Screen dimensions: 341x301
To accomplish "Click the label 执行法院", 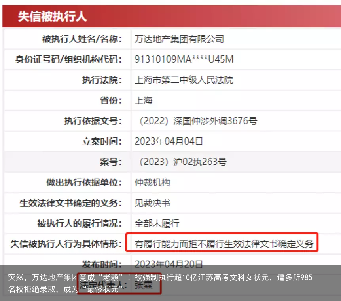I will 102,80.
